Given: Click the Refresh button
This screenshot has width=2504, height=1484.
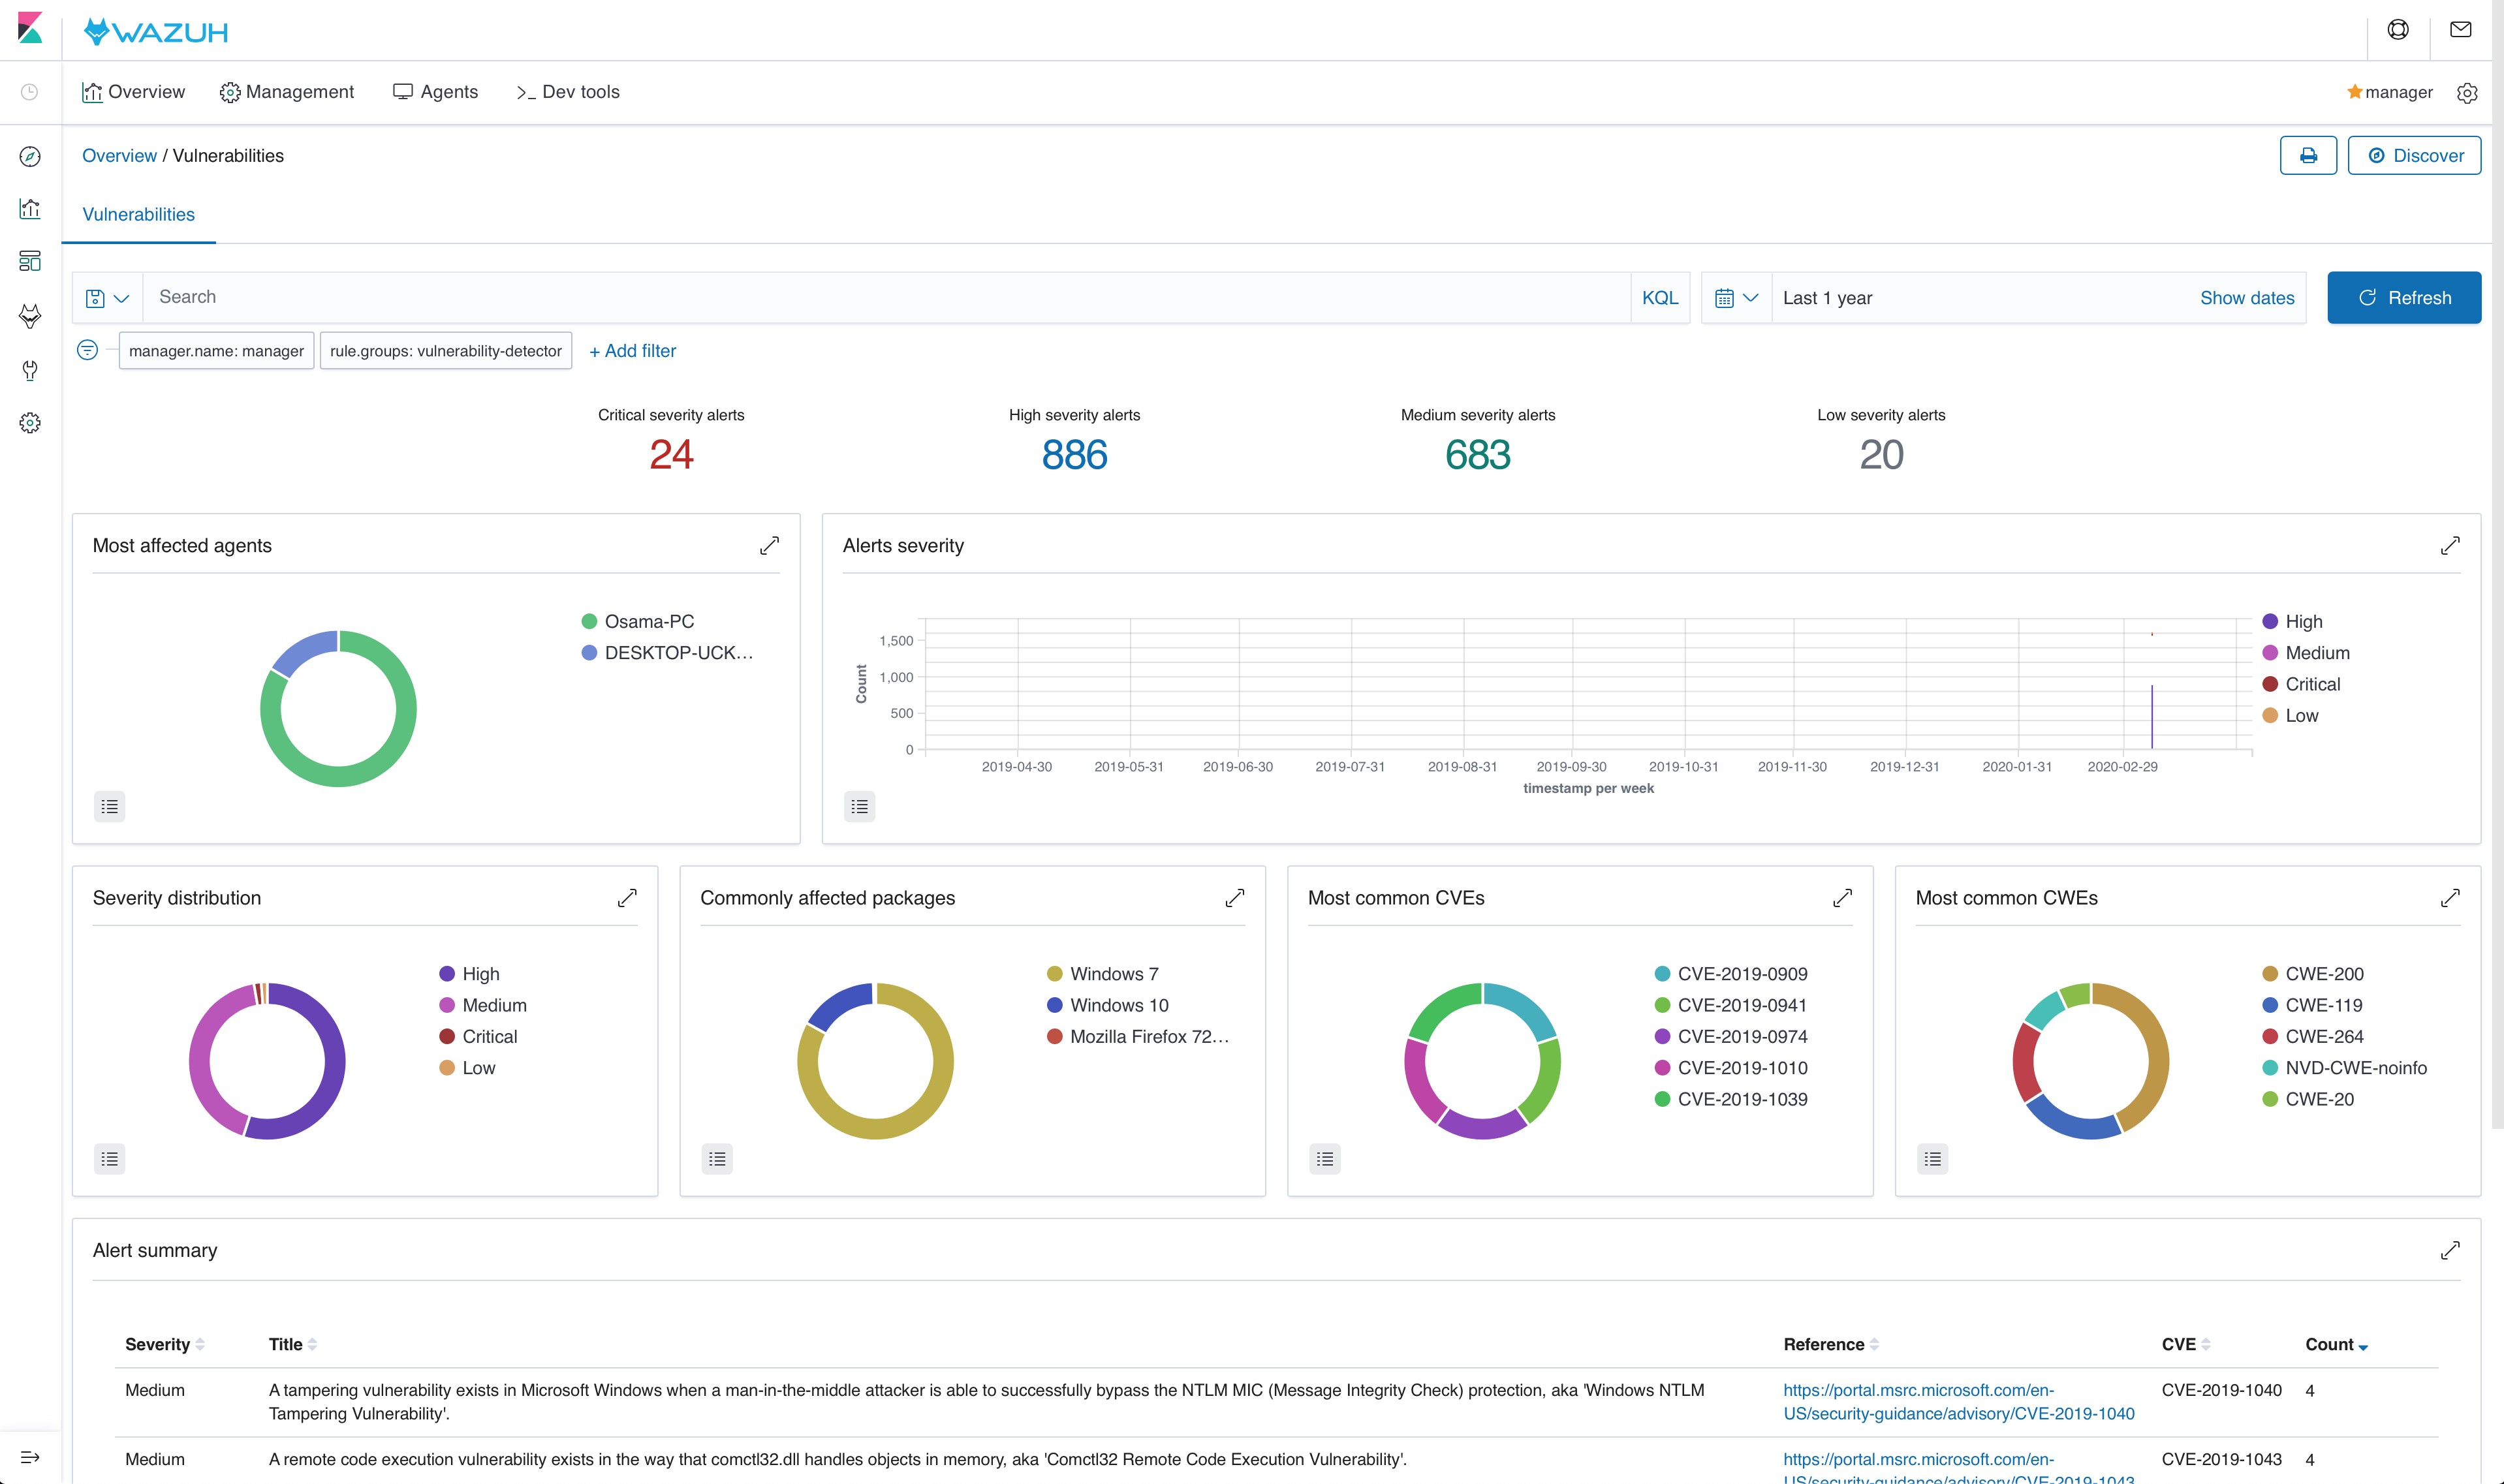Looking at the screenshot, I should click(2403, 298).
